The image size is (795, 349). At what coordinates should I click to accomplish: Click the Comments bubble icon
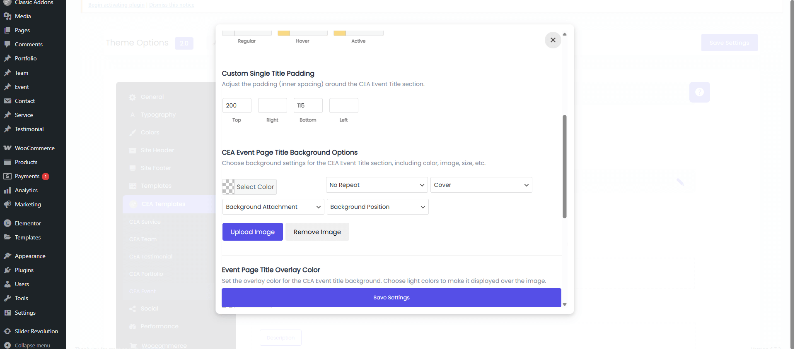tap(7, 44)
